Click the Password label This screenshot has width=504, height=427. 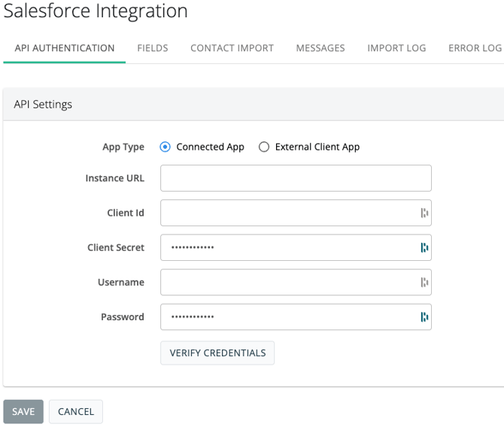123,316
